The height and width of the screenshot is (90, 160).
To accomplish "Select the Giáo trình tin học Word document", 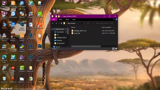I will [31, 26].
